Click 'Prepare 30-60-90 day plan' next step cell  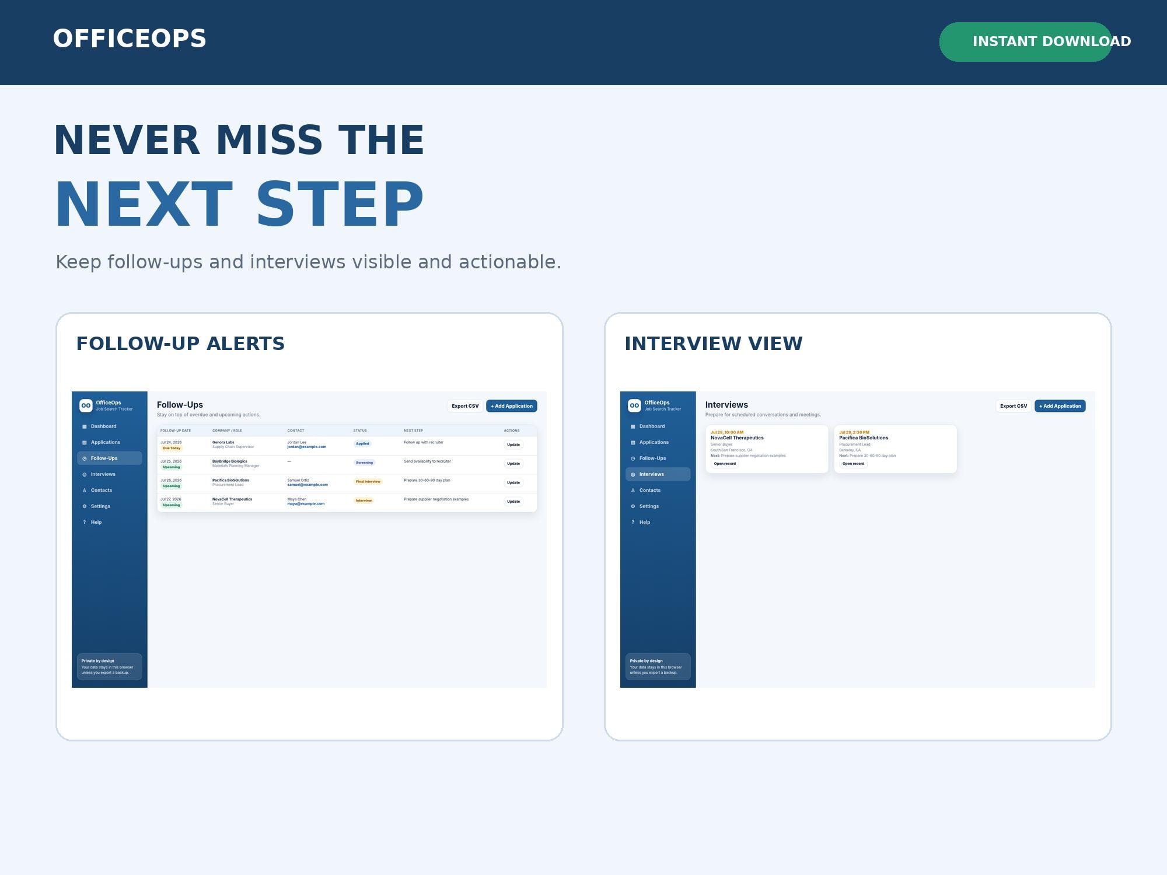coord(427,480)
